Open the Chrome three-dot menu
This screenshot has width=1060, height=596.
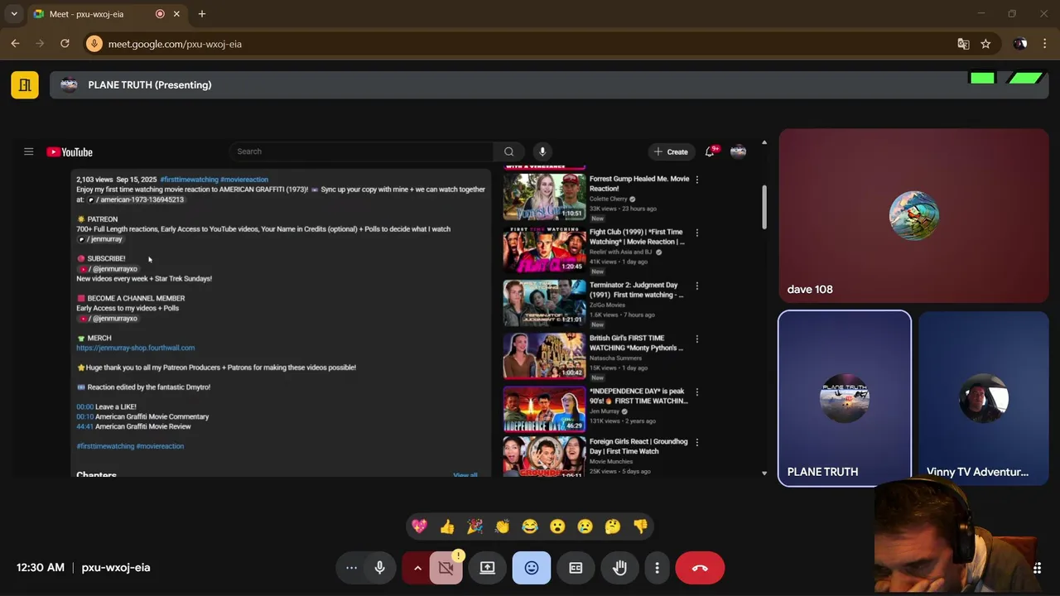coord(1044,44)
